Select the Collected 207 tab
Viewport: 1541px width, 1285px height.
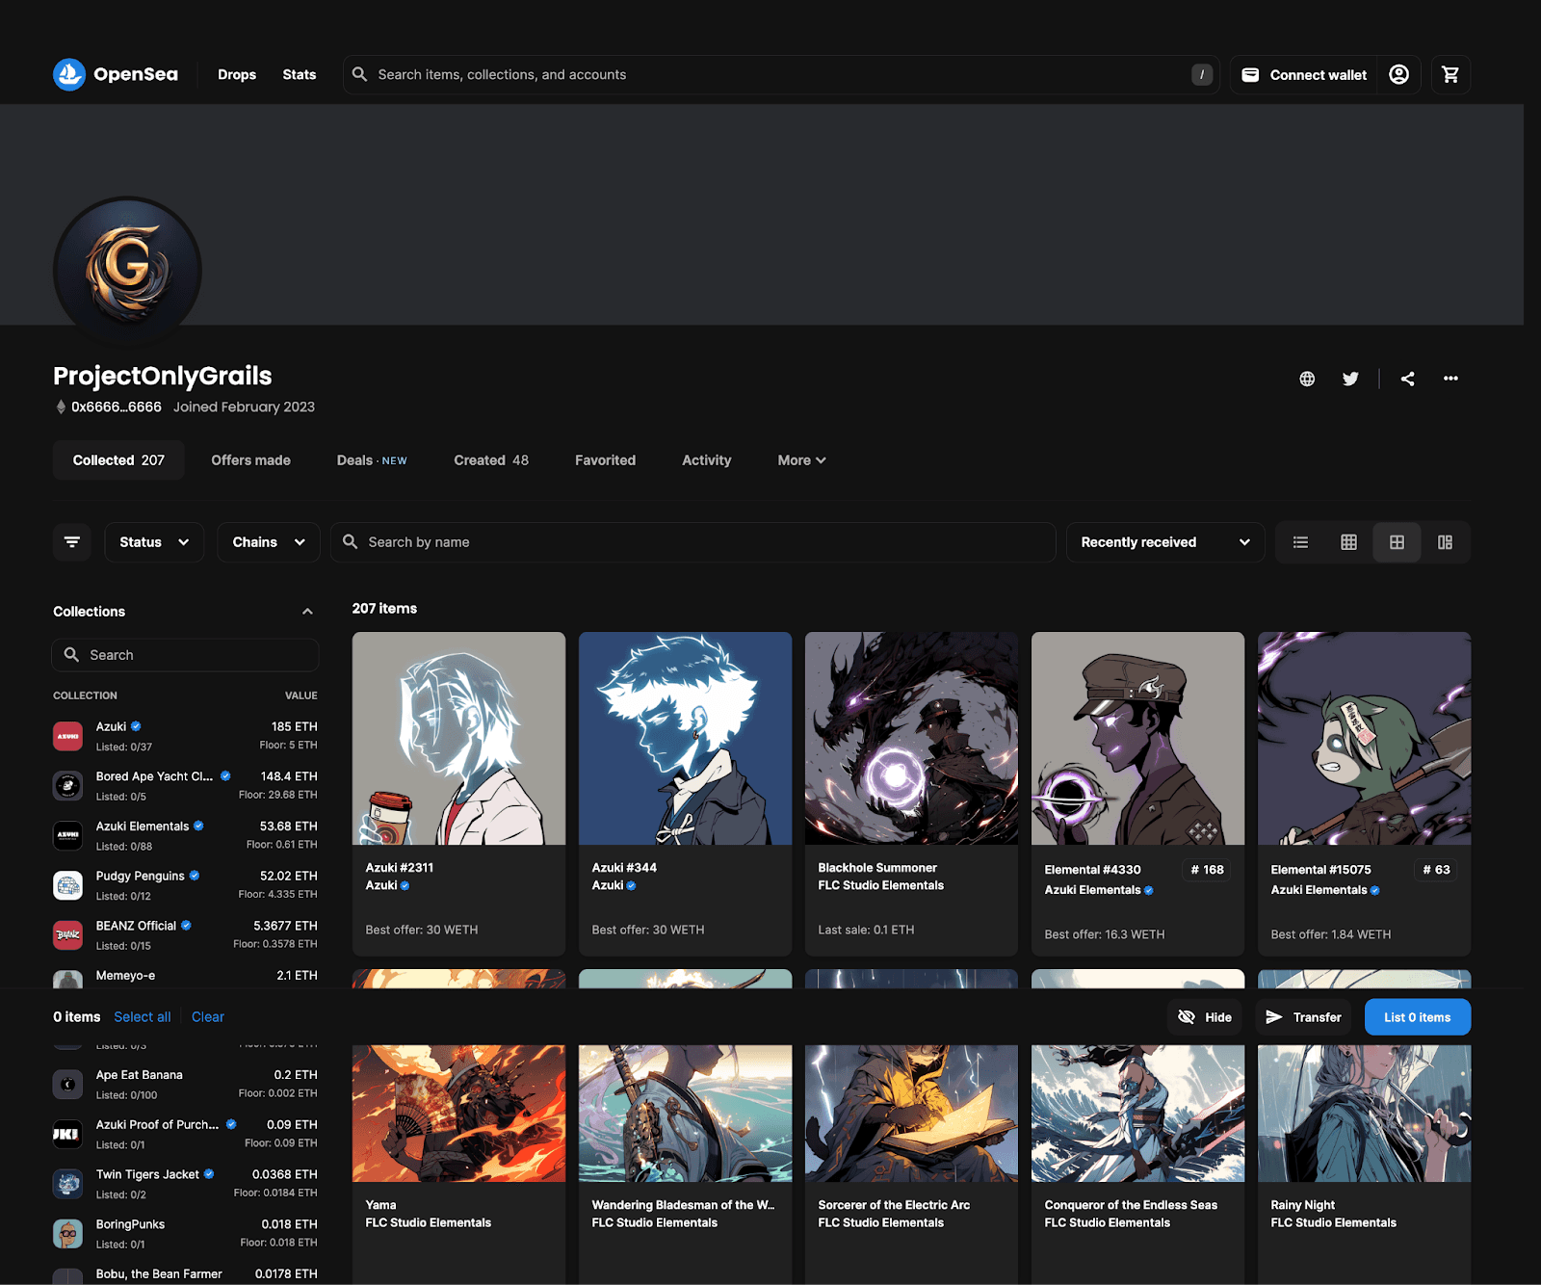118,460
